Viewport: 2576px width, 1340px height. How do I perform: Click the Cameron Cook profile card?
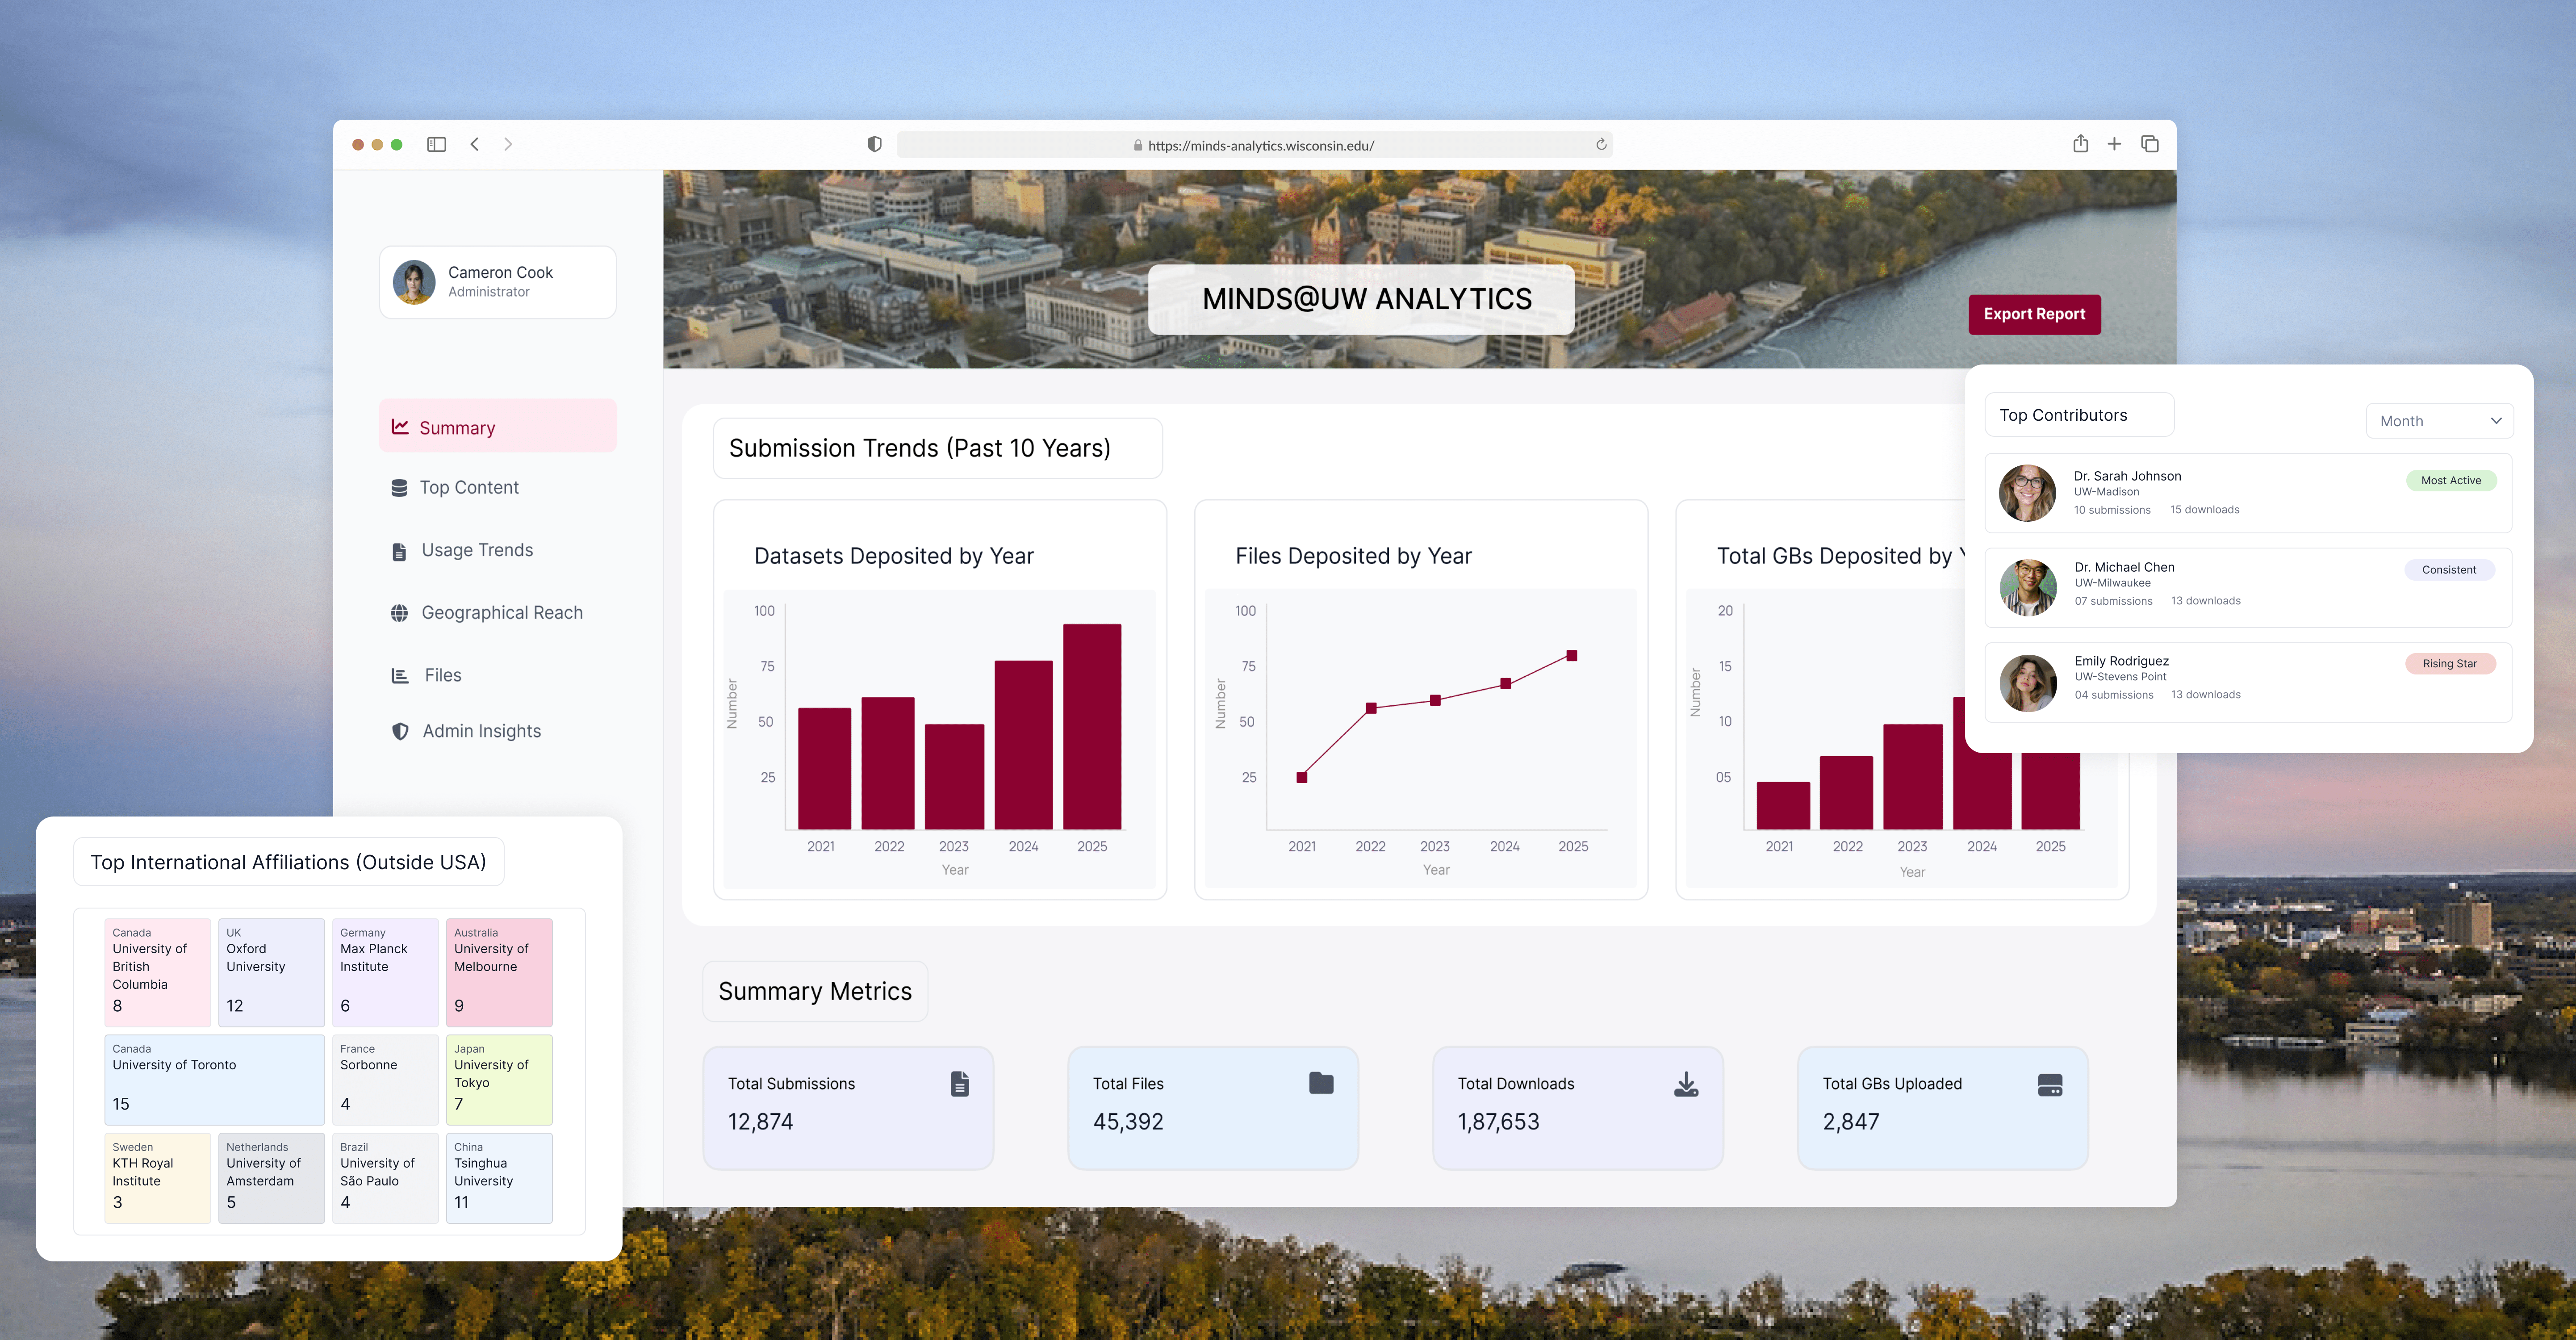click(x=497, y=282)
